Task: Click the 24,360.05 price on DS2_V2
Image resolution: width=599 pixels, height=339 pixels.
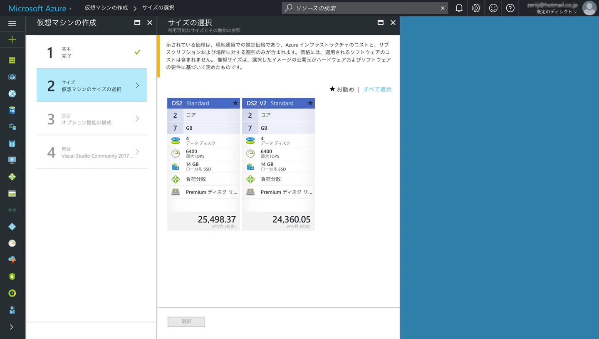Action: [x=291, y=219]
